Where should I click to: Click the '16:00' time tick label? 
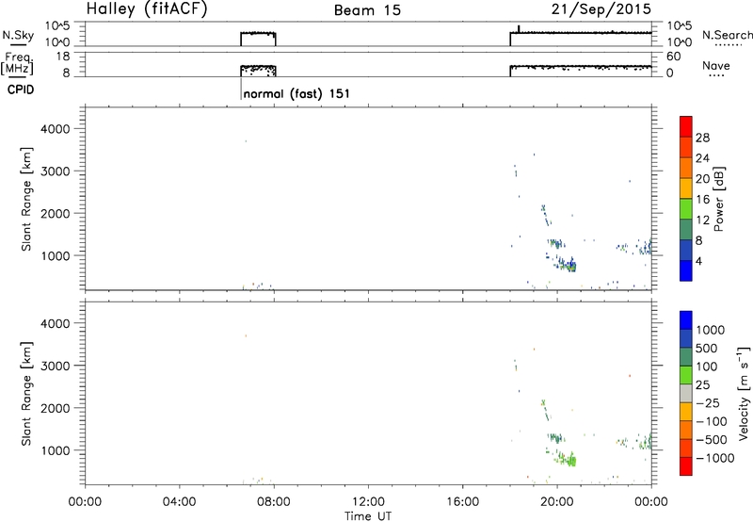click(x=462, y=502)
